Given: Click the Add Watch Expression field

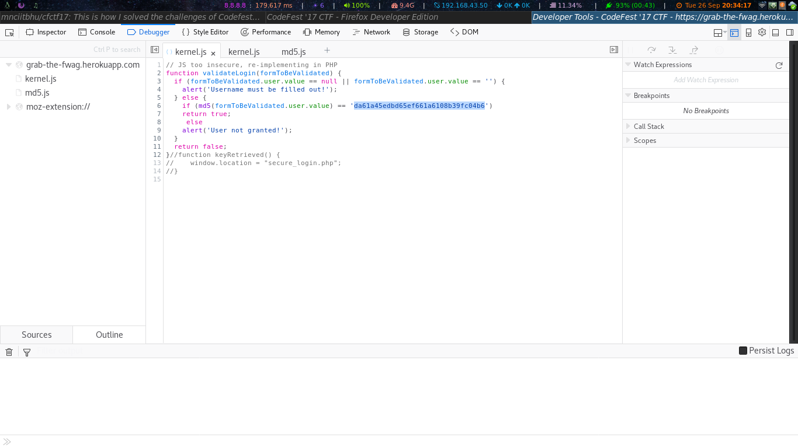Looking at the screenshot, I should point(706,80).
